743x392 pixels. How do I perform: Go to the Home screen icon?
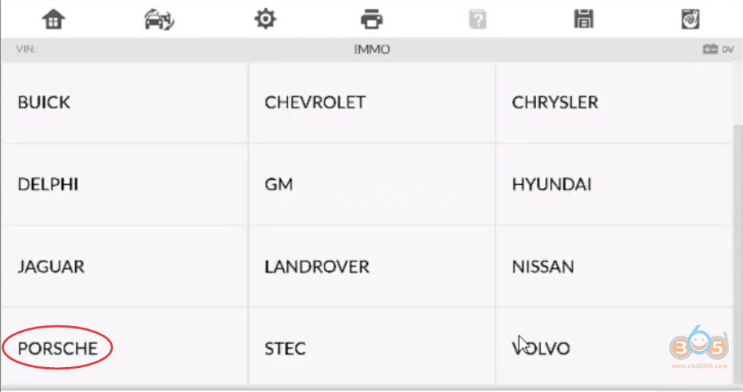[x=53, y=20]
